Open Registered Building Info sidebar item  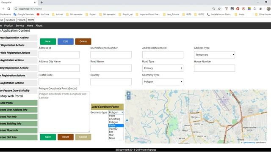tap(19, 124)
